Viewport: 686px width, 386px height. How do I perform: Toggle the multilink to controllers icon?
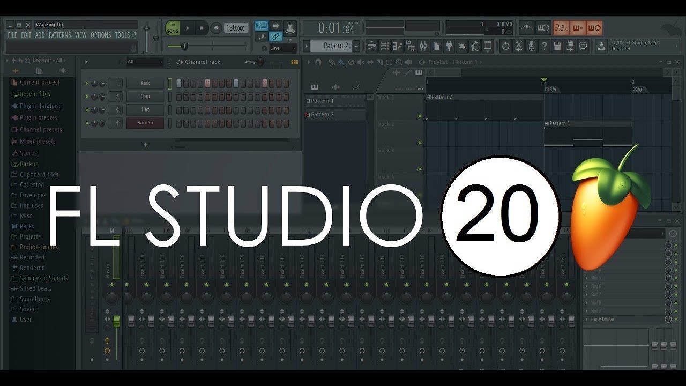tap(275, 36)
